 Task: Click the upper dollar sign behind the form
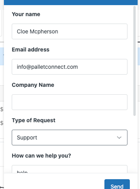pyautogui.click(x=2, y=109)
